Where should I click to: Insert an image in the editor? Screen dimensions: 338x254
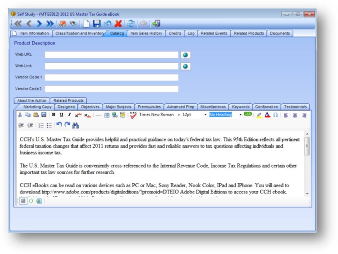122,115
